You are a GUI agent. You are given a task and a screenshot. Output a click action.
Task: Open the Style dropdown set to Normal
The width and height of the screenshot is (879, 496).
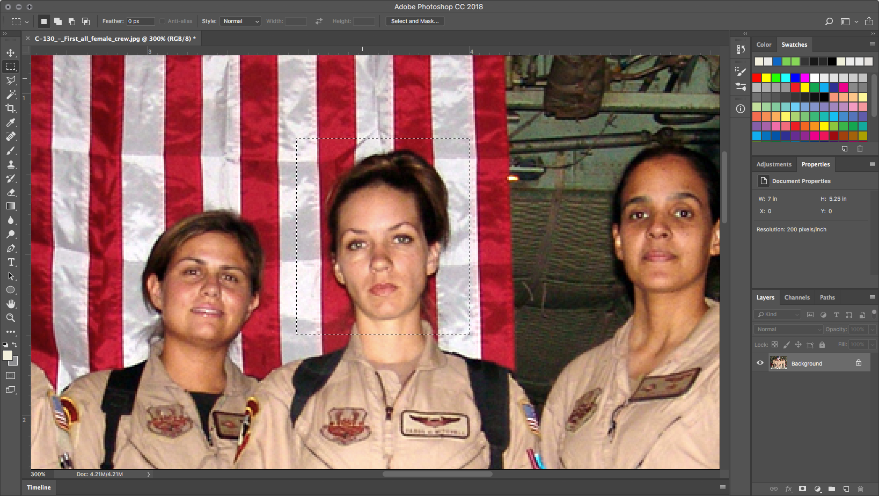[x=240, y=21]
